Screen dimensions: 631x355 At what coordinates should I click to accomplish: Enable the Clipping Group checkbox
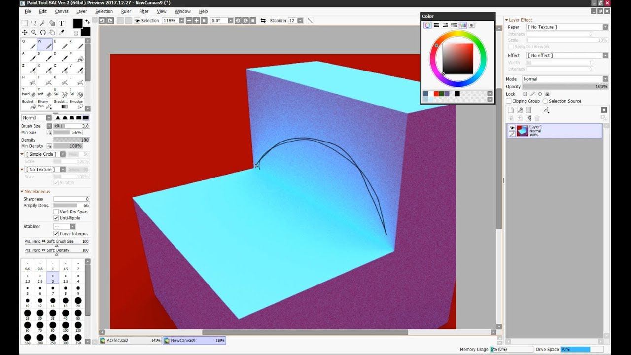510,101
